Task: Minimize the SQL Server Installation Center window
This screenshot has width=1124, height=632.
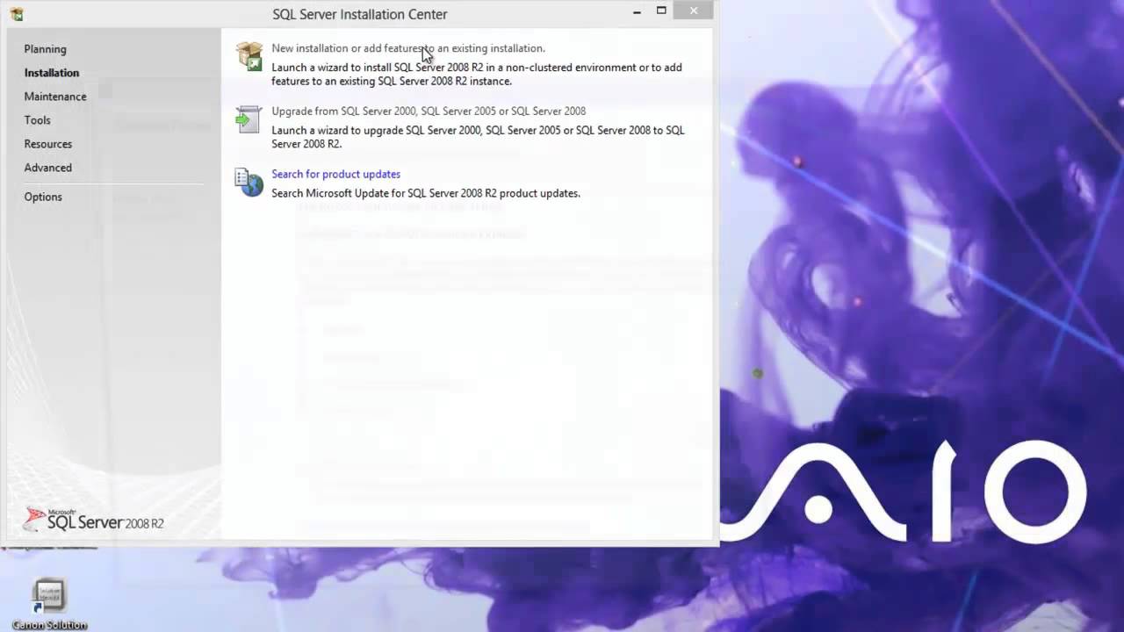Action: click(638, 11)
